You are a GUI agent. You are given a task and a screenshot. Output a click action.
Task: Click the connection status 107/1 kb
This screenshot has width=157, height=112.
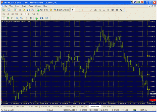pos(143,110)
